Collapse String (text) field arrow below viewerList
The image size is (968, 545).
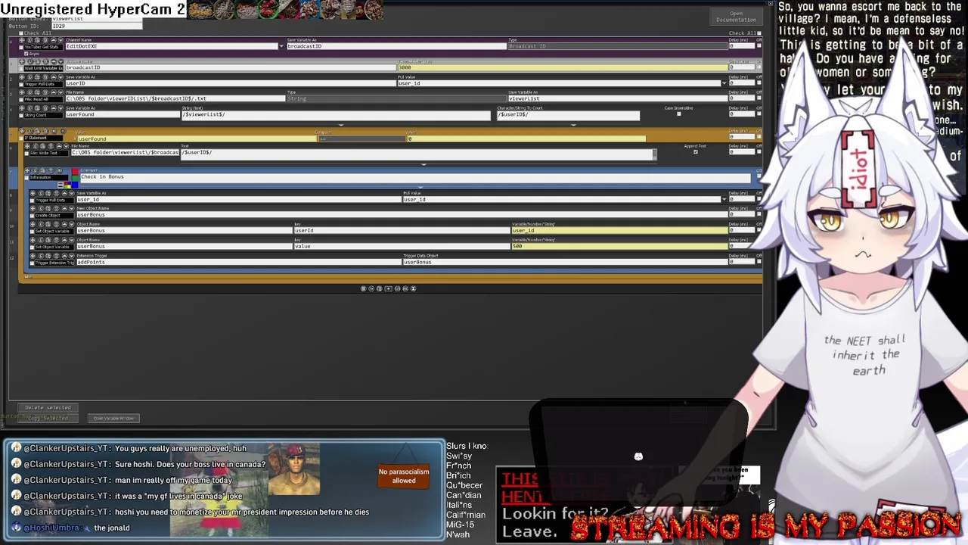coord(341,124)
